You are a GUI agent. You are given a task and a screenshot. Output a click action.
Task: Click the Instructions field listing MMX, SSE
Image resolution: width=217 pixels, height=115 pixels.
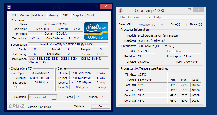(68, 60)
